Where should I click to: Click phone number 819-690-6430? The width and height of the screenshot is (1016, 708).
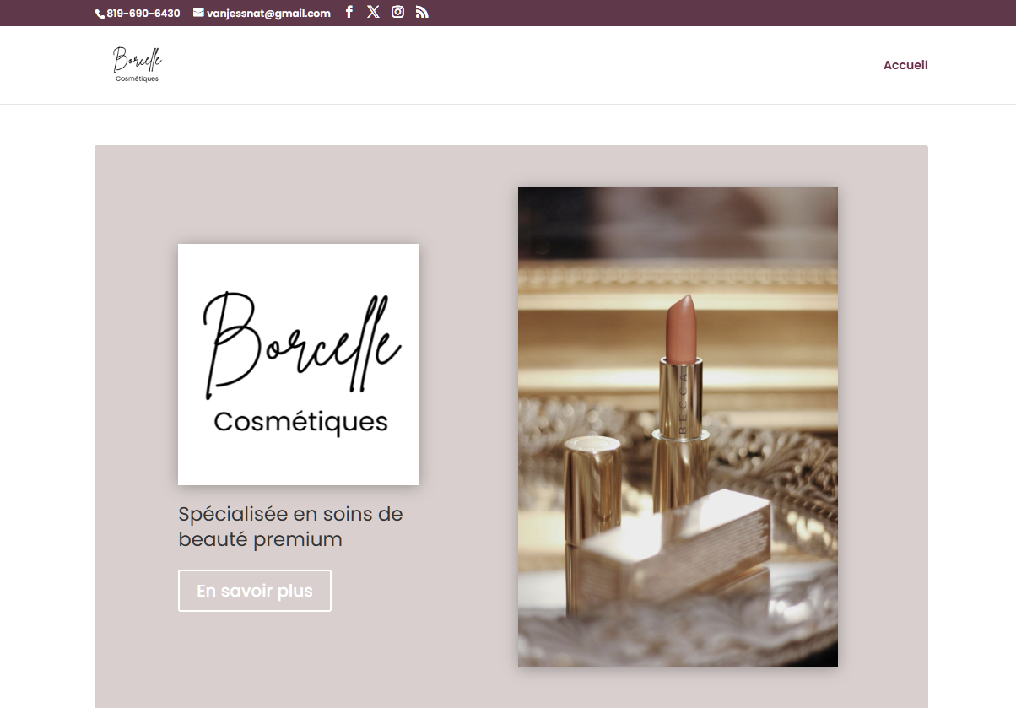click(x=143, y=14)
